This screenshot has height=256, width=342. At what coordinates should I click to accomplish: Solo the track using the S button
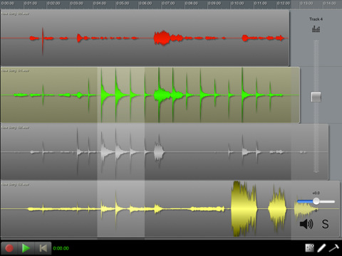(x=325, y=224)
